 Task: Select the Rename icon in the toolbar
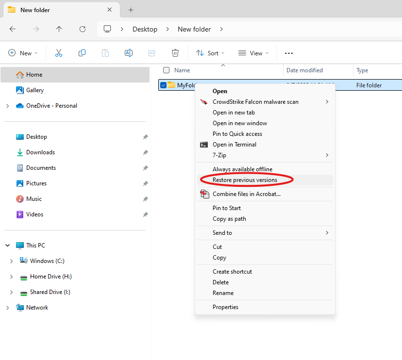(x=128, y=53)
